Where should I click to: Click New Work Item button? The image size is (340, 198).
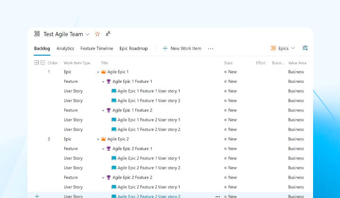click(182, 49)
